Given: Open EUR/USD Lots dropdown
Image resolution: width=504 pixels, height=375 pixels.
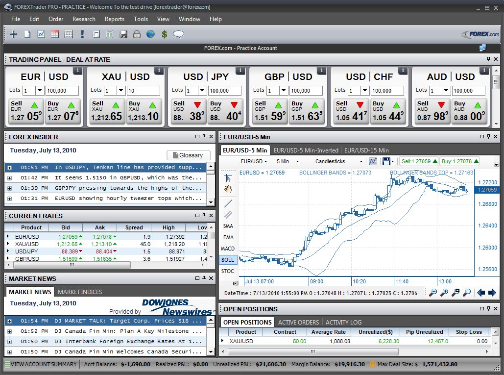Looking at the screenshot, I should [40, 90].
